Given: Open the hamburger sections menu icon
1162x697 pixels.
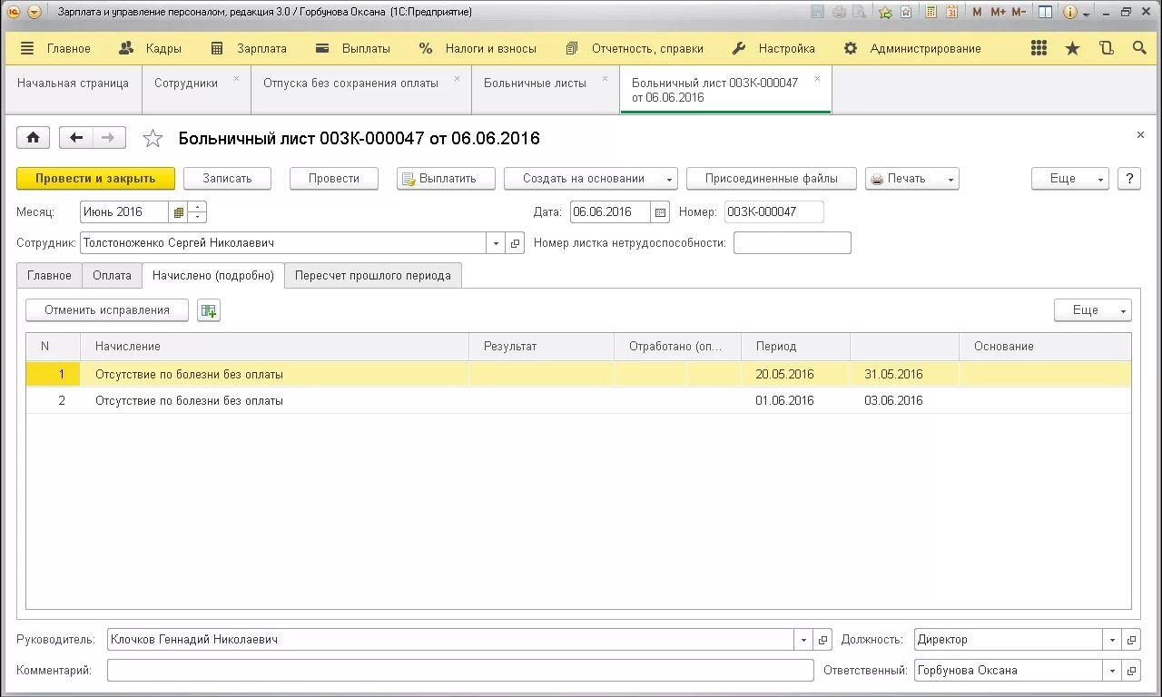Looking at the screenshot, I should point(27,48).
